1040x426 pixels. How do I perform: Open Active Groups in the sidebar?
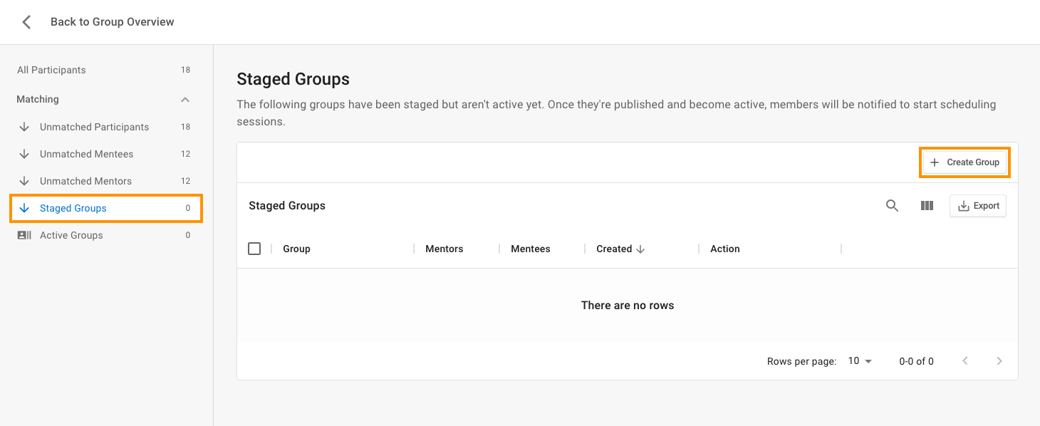104,235
